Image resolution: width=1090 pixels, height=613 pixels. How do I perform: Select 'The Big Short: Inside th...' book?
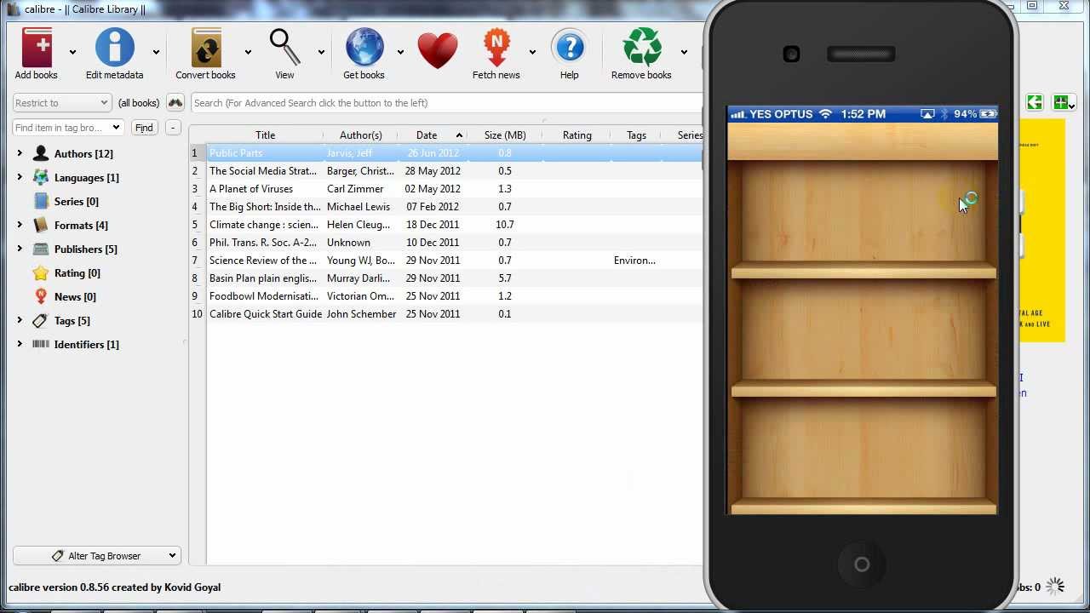pyautogui.click(x=265, y=207)
